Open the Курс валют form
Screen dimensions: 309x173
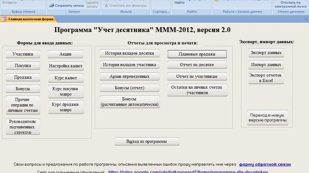(x=66, y=78)
